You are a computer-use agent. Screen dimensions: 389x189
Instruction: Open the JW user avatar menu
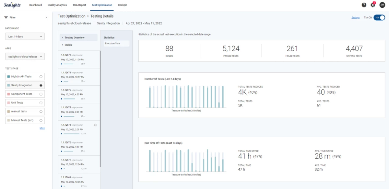click(x=382, y=5)
